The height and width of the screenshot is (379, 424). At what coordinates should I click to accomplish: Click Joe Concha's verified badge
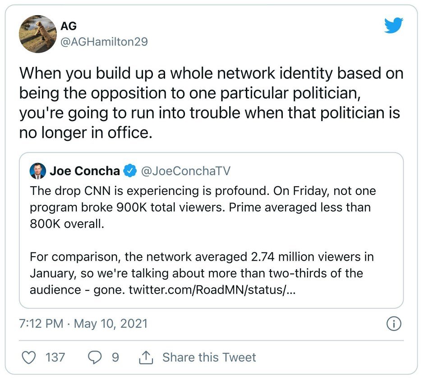point(130,171)
